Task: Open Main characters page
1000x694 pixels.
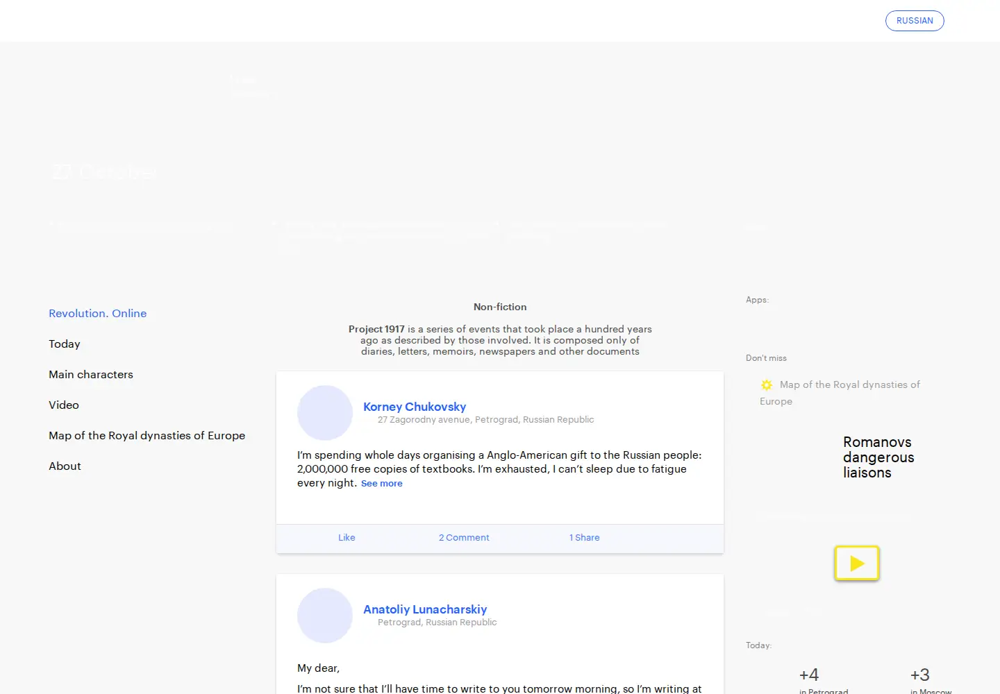Action: point(91,375)
